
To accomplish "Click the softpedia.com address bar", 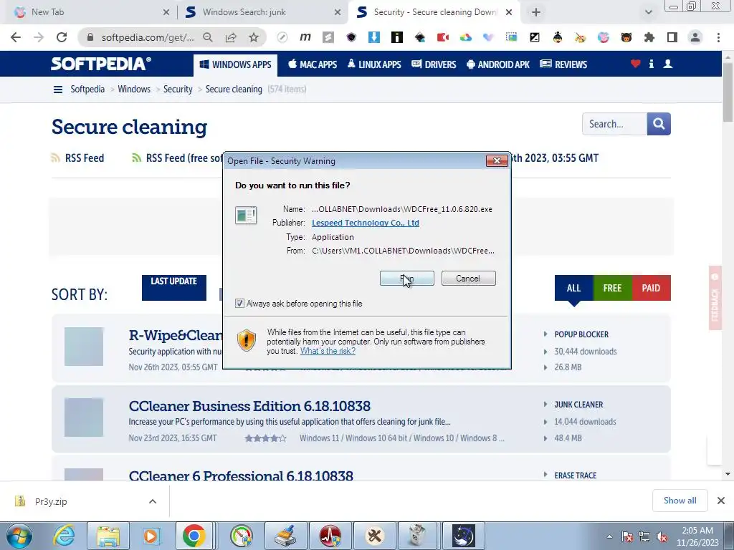I will coord(147,37).
